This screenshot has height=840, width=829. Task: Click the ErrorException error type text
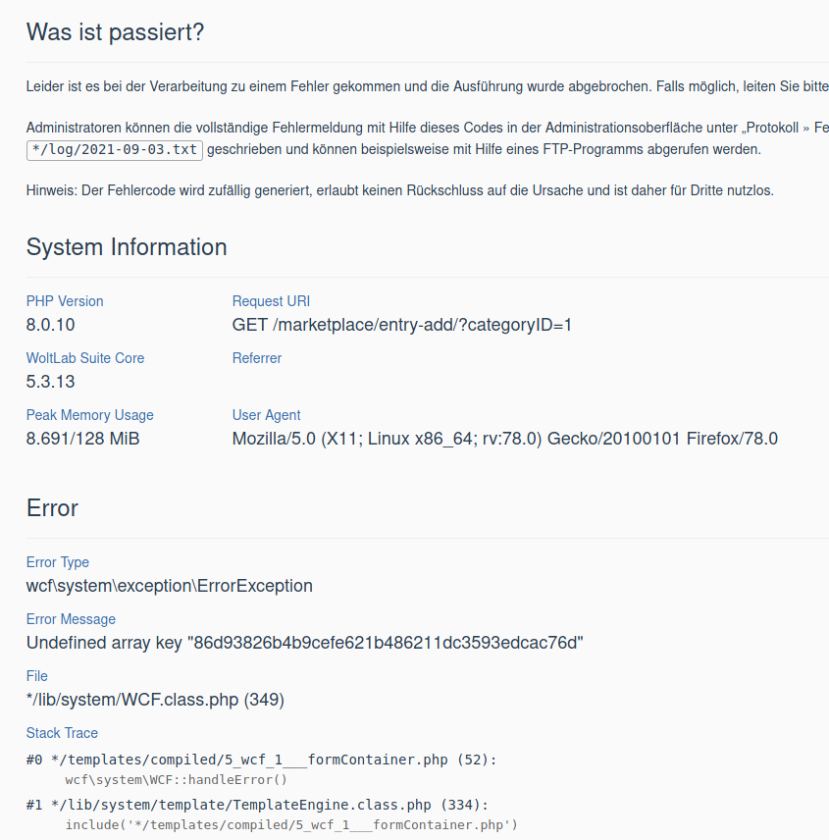[170, 586]
